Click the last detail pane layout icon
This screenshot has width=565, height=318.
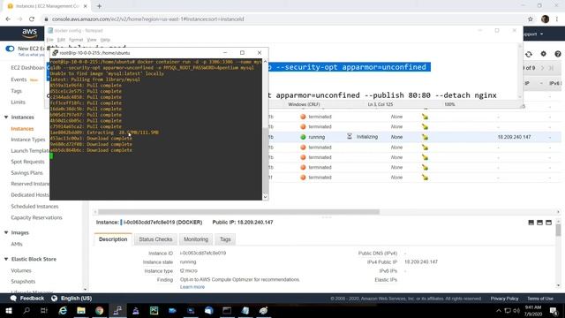pos(549,223)
